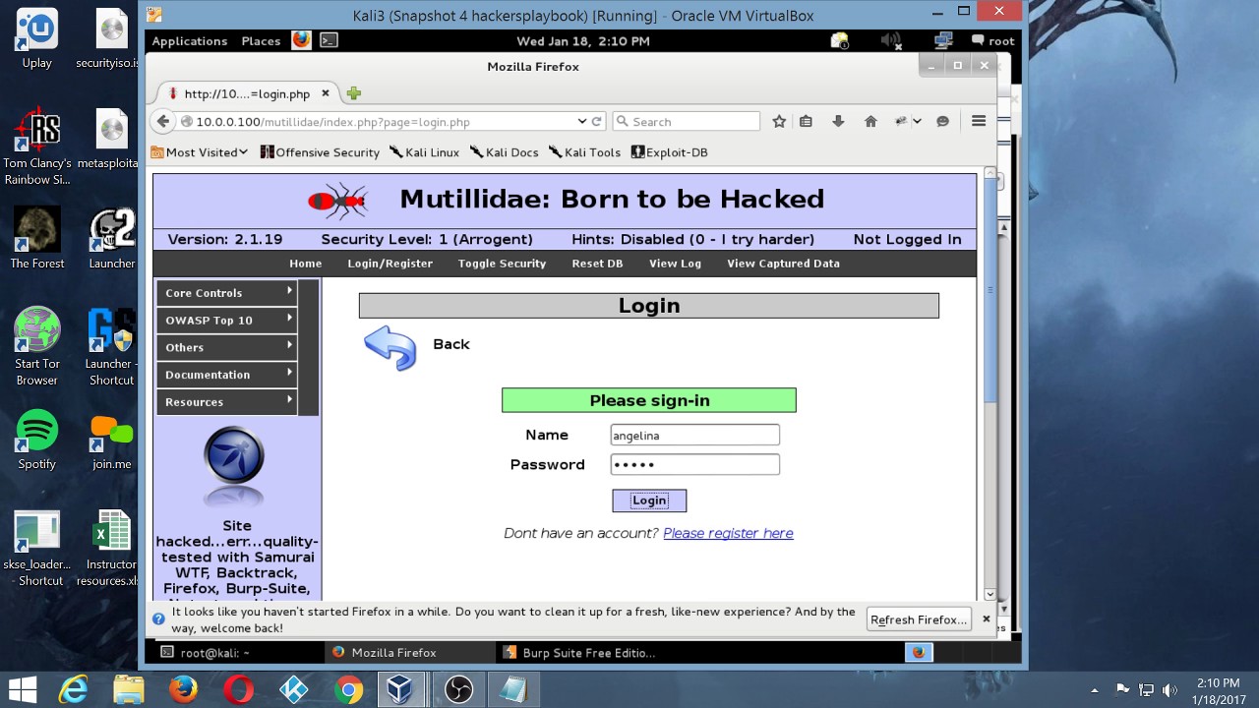Image resolution: width=1259 pixels, height=708 pixels.
Task: Expand the Documentation side menu
Action: [x=227, y=375]
